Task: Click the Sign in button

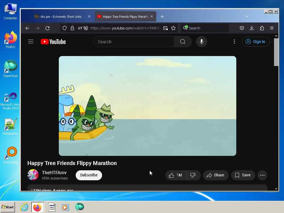Action: tap(255, 42)
